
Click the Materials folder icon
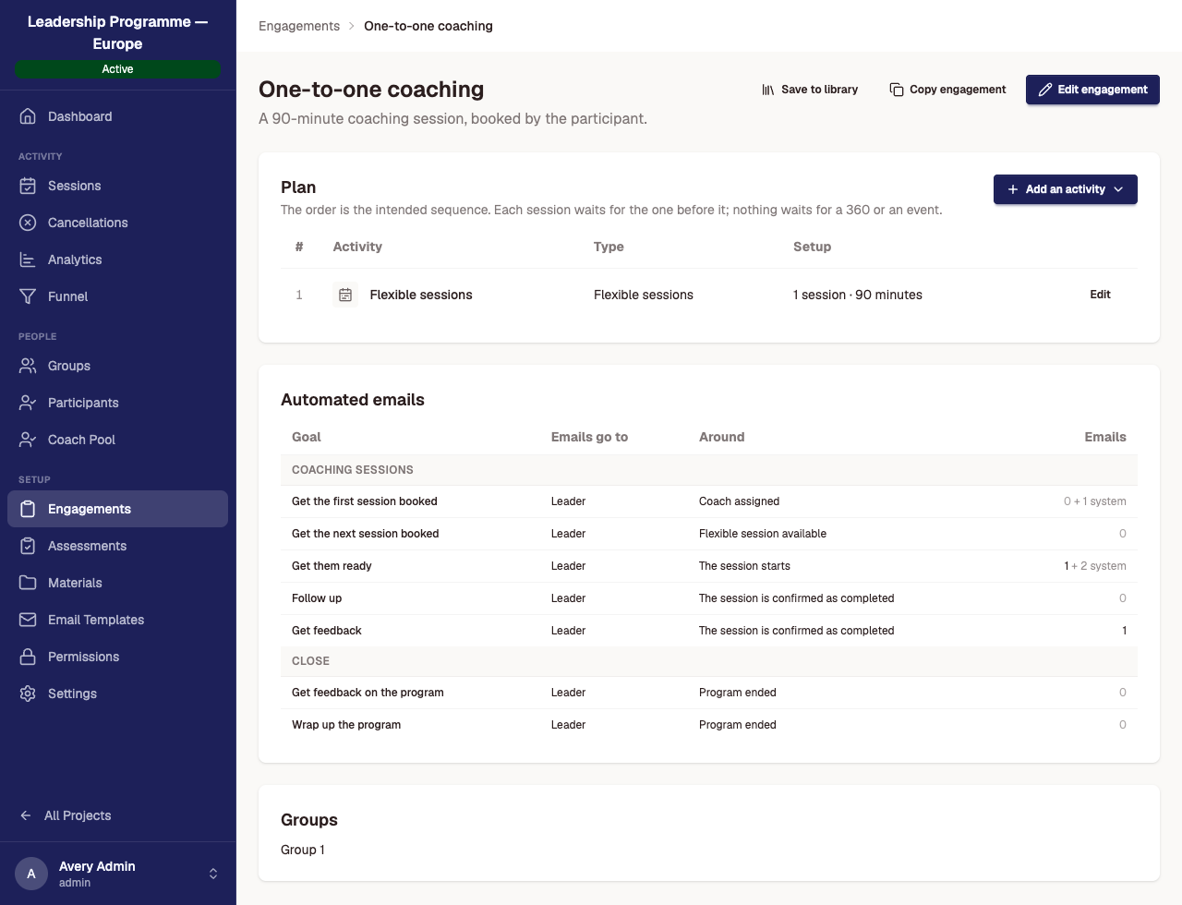coord(28,583)
